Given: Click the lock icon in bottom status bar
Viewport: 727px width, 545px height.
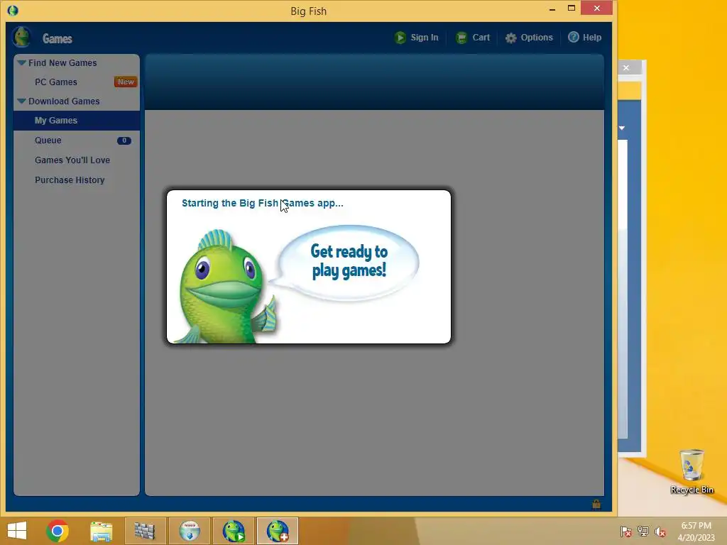Looking at the screenshot, I should [596, 505].
